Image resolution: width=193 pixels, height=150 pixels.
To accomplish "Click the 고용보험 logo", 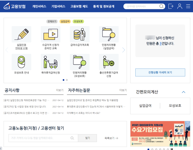I will [x=15, y=6].
